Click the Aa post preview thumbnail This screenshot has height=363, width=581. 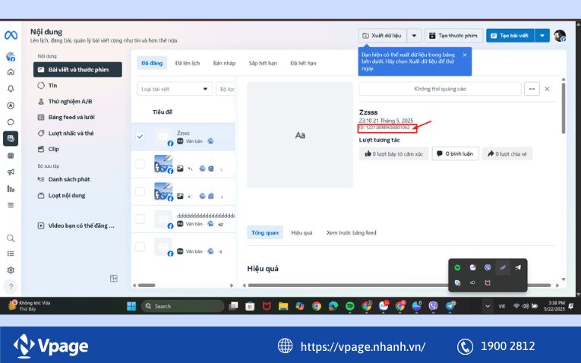300,135
